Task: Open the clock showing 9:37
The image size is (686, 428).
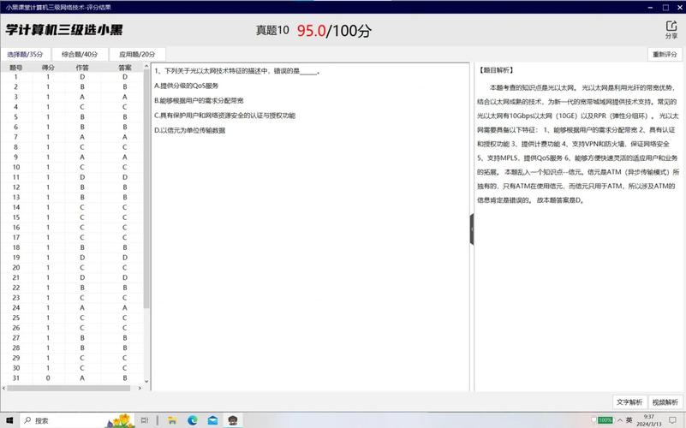Action: pos(649,420)
